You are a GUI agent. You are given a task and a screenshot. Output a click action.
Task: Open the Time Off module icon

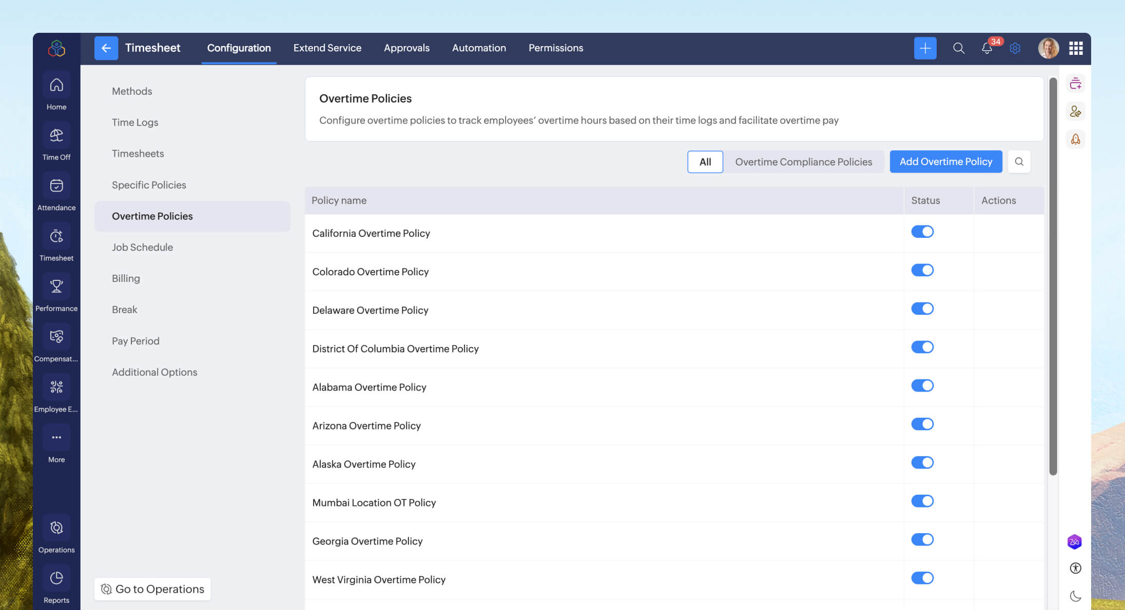click(x=56, y=135)
